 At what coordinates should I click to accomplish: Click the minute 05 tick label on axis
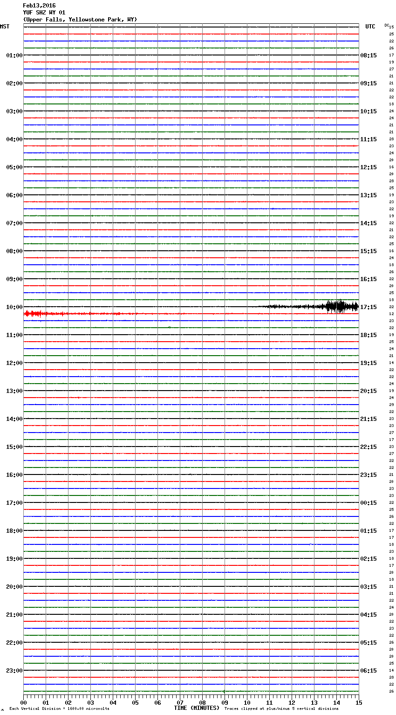(x=135, y=702)
